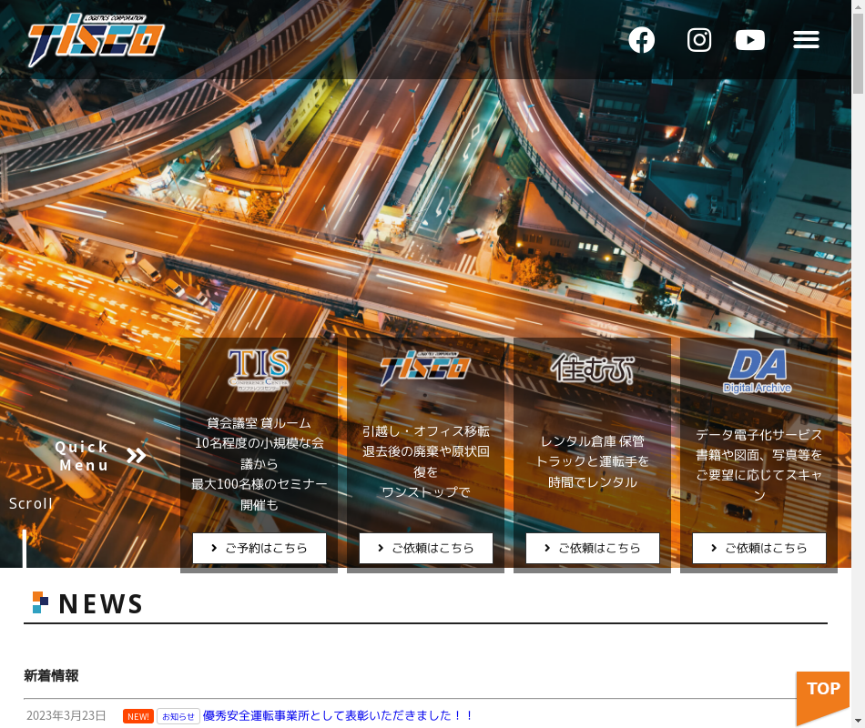Open the Instagram icon link
This screenshot has width=865, height=728.
click(698, 40)
